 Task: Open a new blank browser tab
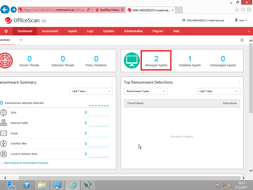click(179, 10)
